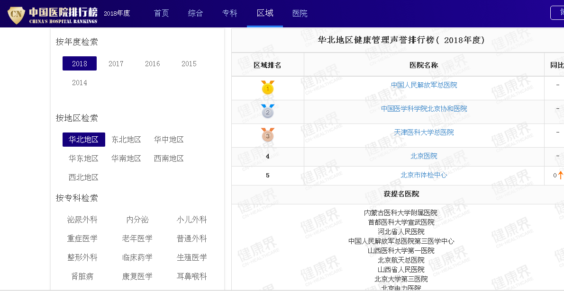The image size is (564, 291).
Task: Click nominated 中国人民解放军总医院第三医学中心
Action: tap(401, 241)
